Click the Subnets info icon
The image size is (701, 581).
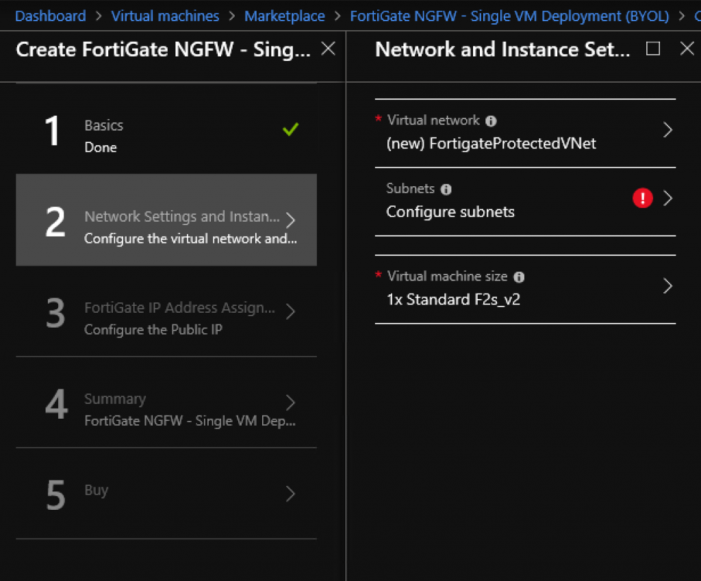[x=446, y=190]
